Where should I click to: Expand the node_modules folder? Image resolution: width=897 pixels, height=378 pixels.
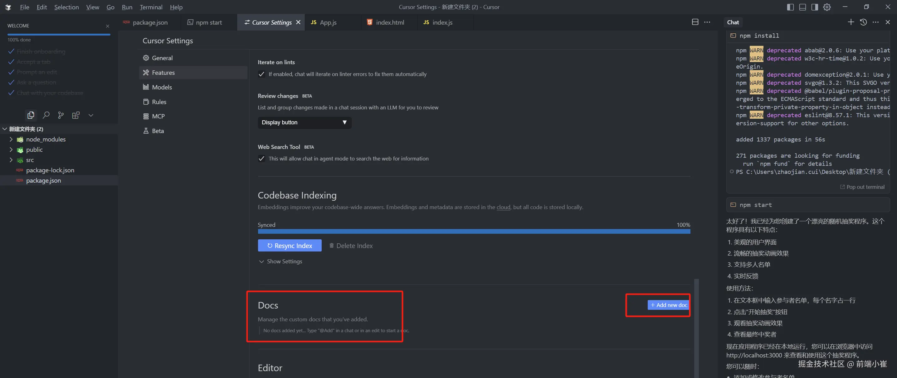point(46,139)
